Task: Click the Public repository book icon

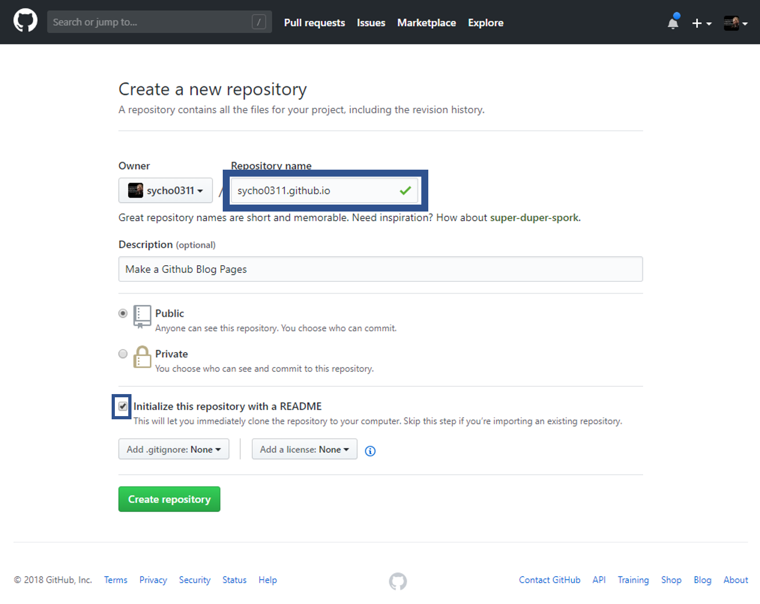Action: [x=142, y=317]
